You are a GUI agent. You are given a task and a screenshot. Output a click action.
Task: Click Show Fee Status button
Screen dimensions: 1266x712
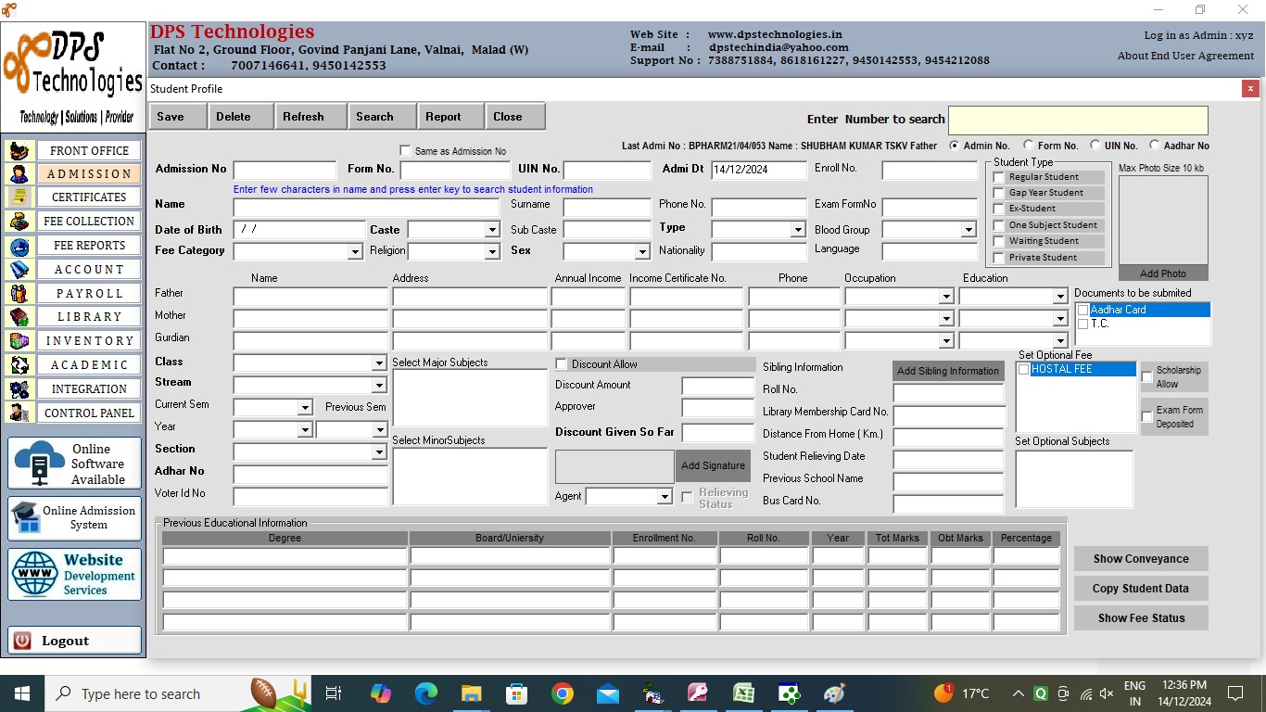(1141, 618)
